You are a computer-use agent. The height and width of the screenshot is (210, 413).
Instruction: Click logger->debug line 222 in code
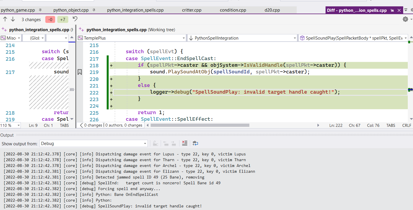[245, 92]
